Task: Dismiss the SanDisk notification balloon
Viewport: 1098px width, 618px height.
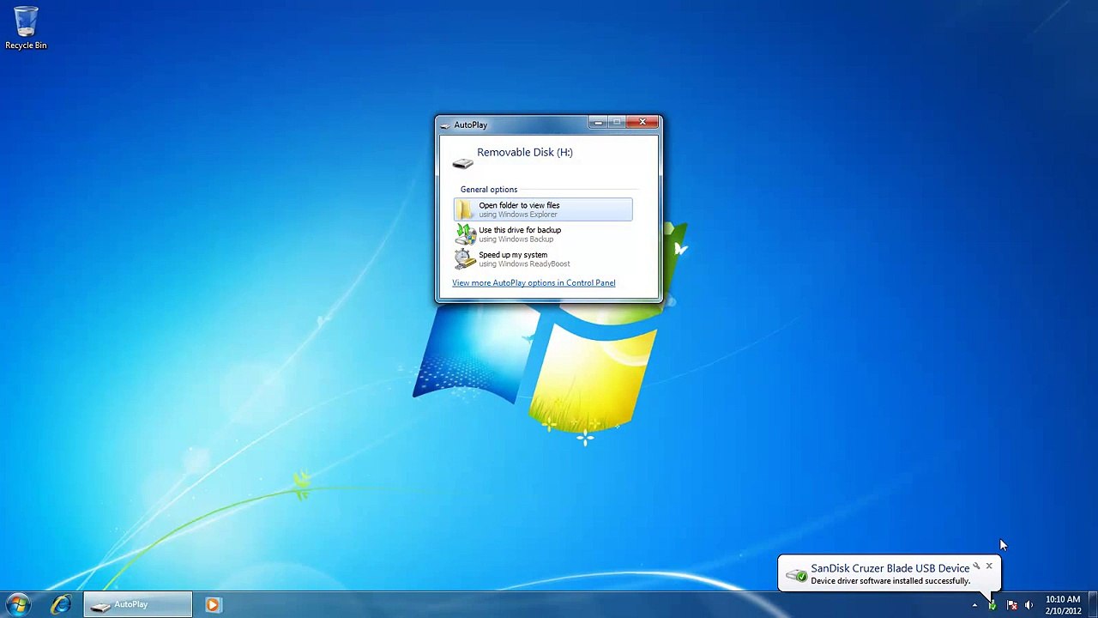Action: coord(989,566)
